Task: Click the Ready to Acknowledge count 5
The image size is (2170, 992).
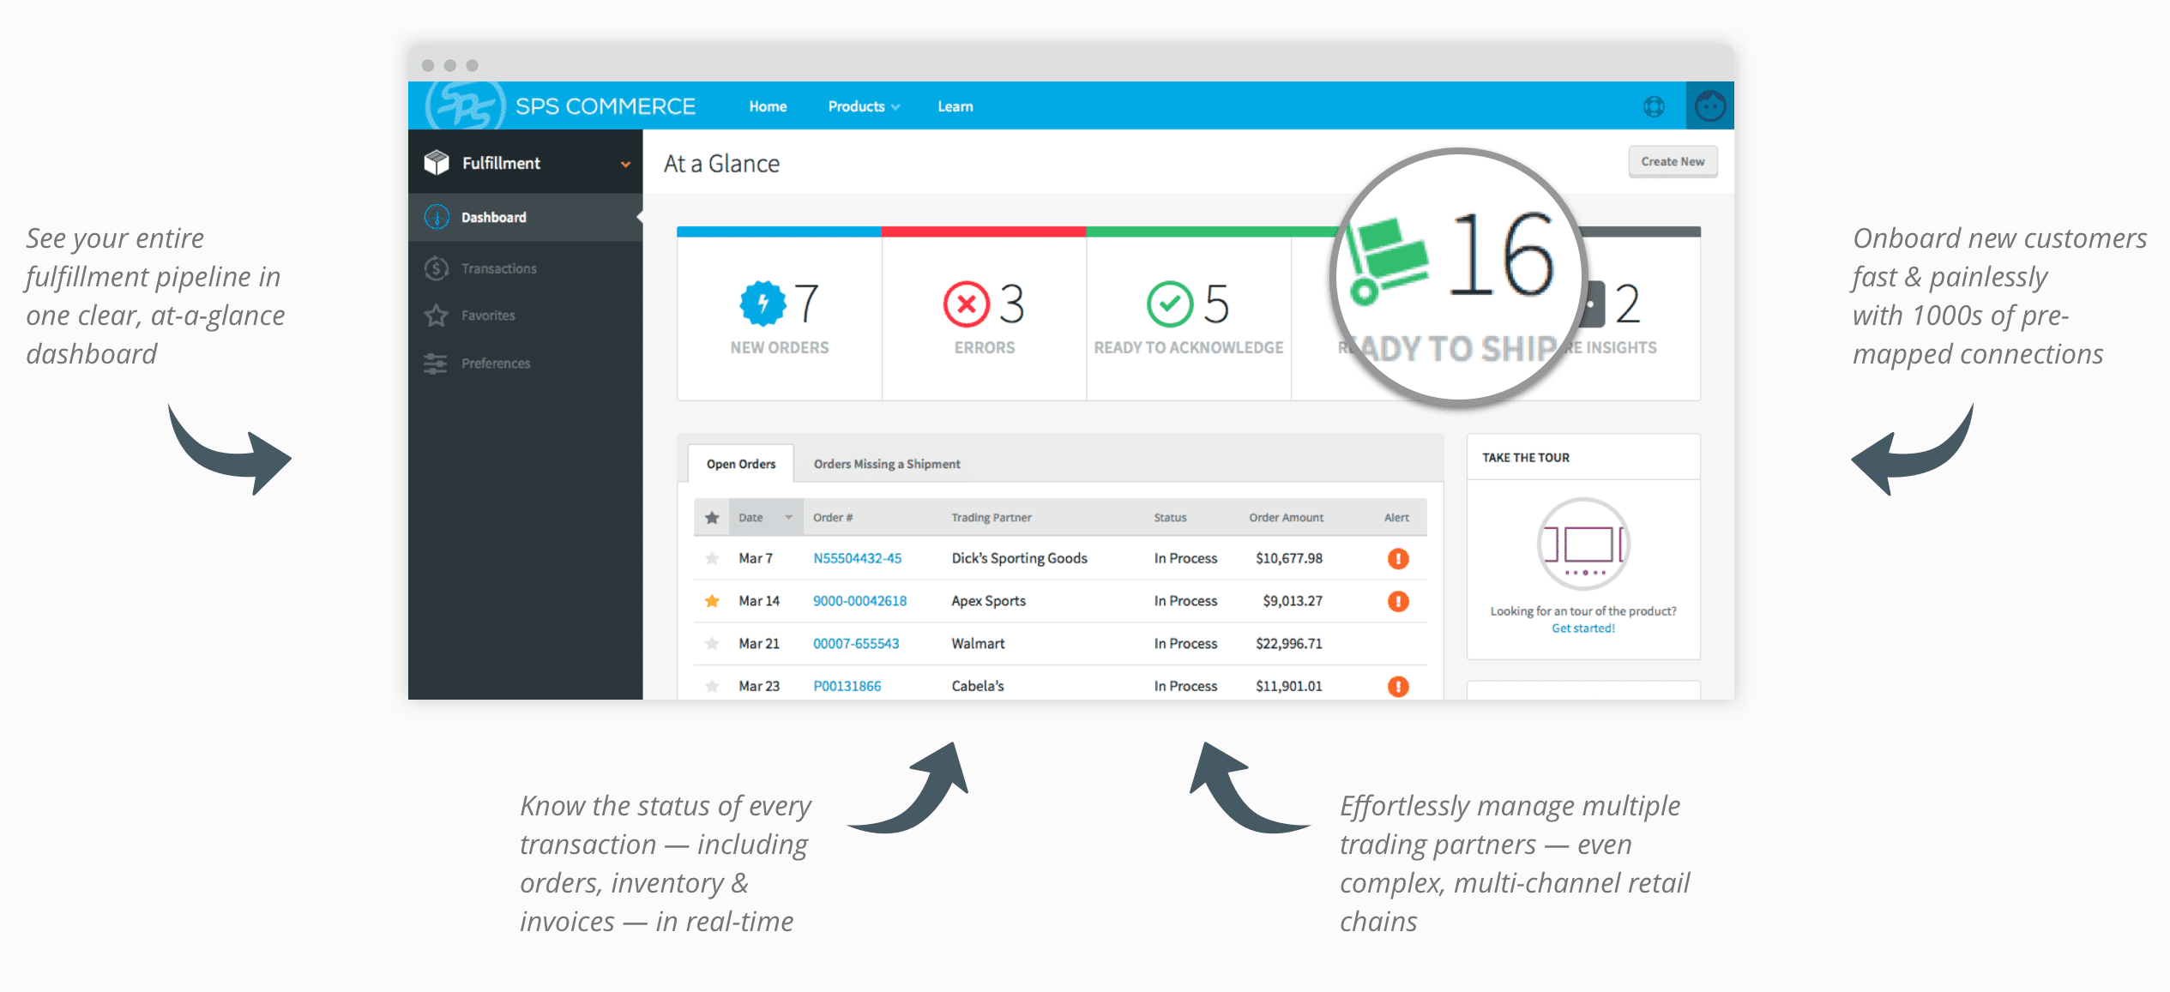Action: pyautogui.click(x=1216, y=304)
